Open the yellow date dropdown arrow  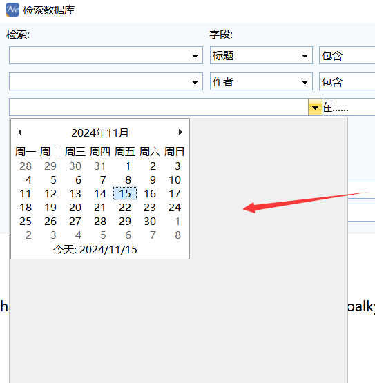(315, 107)
